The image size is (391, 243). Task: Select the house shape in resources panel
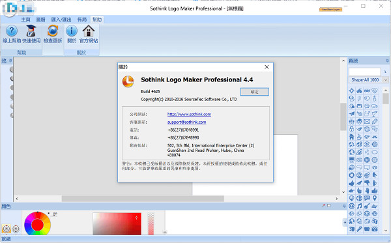pyautogui.click(x=352, y=137)
